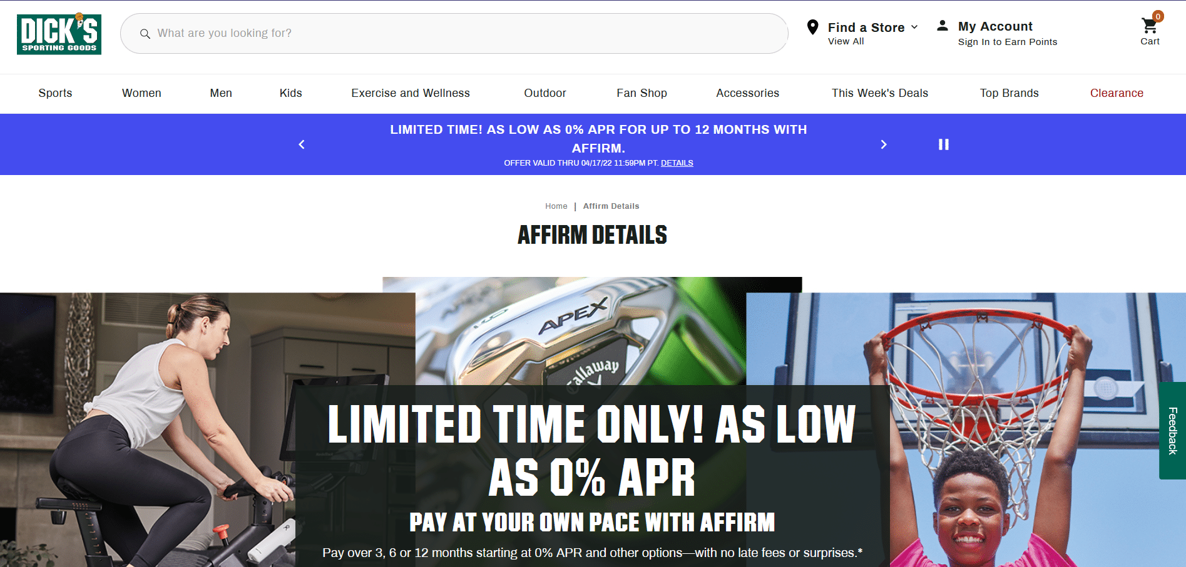Click the Affirm offer DETAILS link
1186x567 pixels.
[x=677, y=163]
